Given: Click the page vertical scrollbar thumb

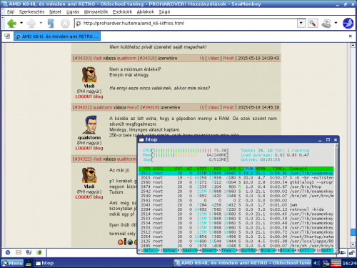Looking at the screenshot, I should [x=353, y=232].
